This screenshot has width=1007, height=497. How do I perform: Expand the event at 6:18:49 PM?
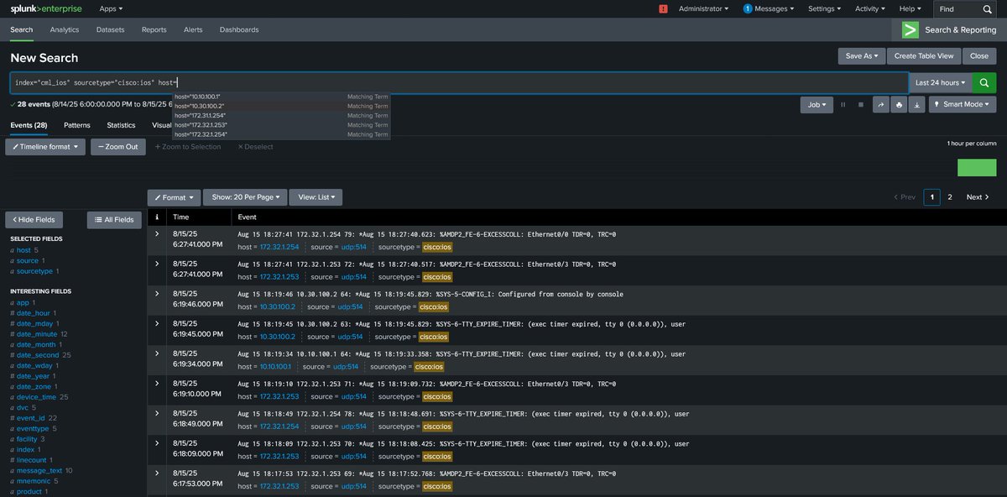(x=156, y=413)
